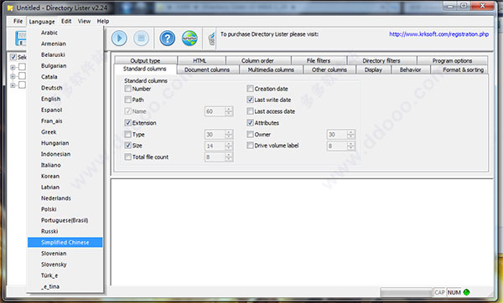The width and height of the screenshot is (503, 303).
Task: Switch to the HTML tab
Action: 201,60
